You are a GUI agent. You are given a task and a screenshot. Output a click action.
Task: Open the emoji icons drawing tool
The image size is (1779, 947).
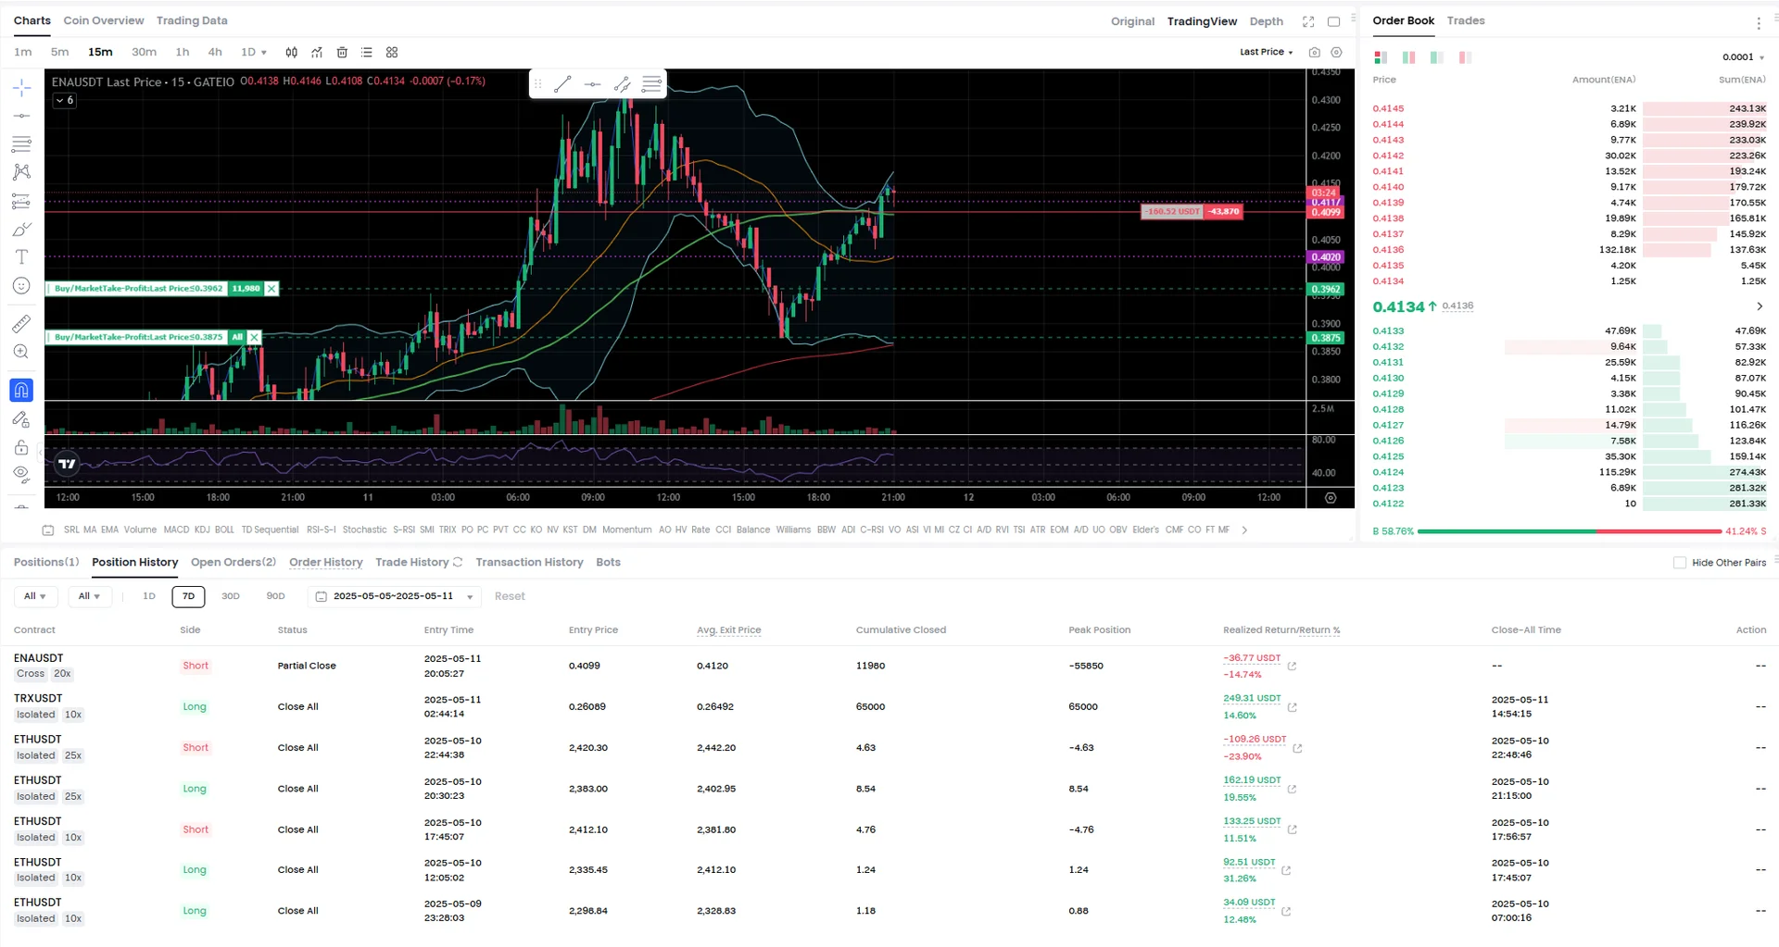coord(21,286)
